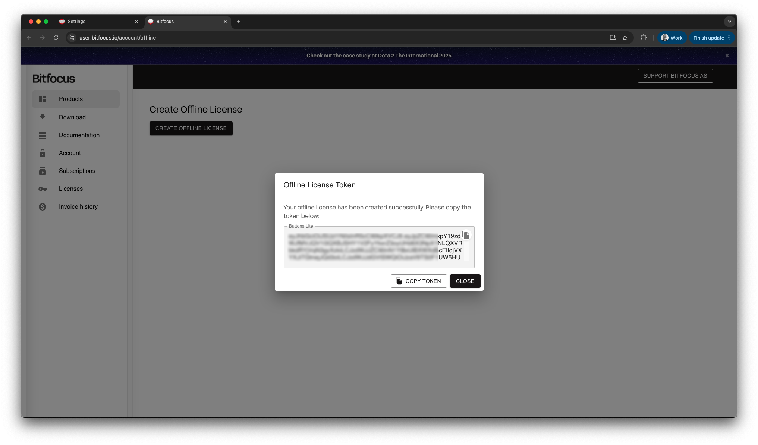The height and width of the screenshot is (445, 758).
Task: Click SUPPORT BITFOCUS AS button
Action: (x=675, y=76)
